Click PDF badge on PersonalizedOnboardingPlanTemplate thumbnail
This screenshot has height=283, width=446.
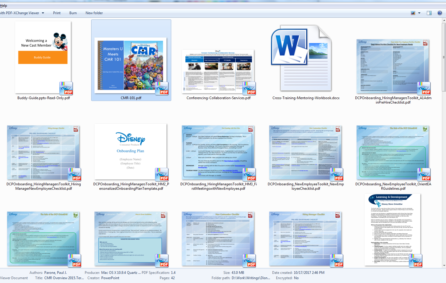tap(162, 174)
